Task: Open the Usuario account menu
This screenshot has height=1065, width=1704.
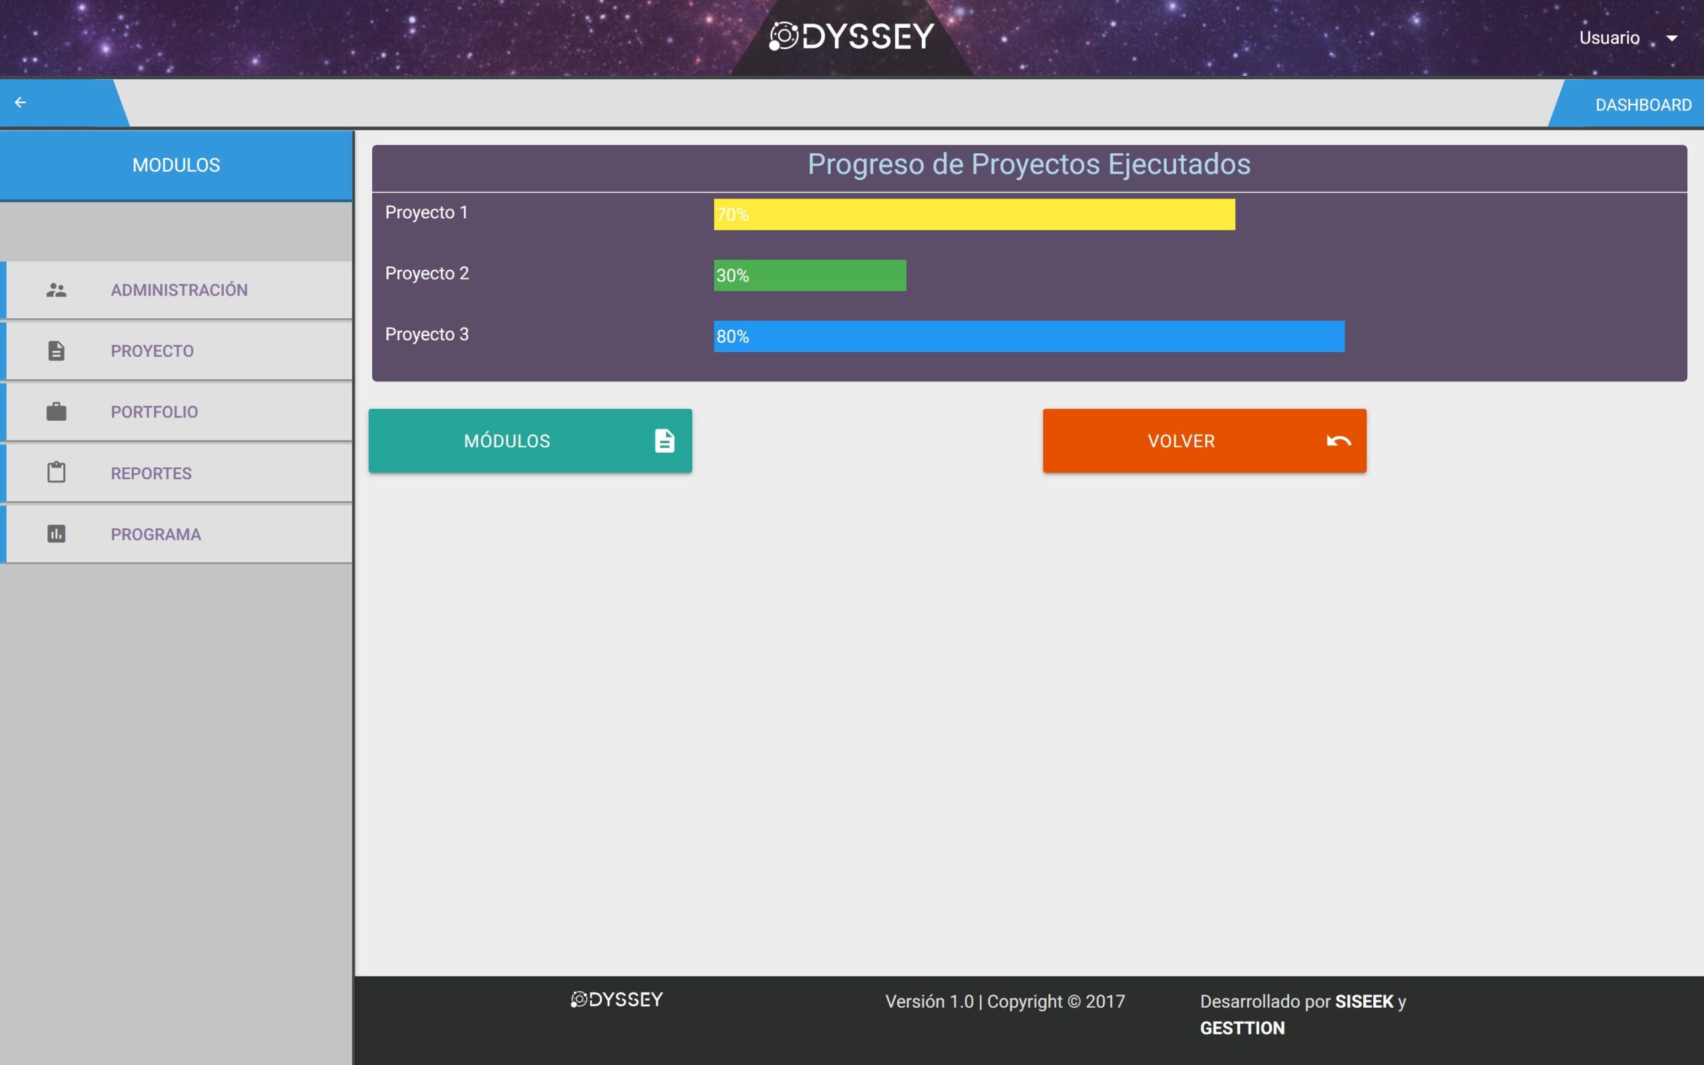Action: [x=1609, y=38]
